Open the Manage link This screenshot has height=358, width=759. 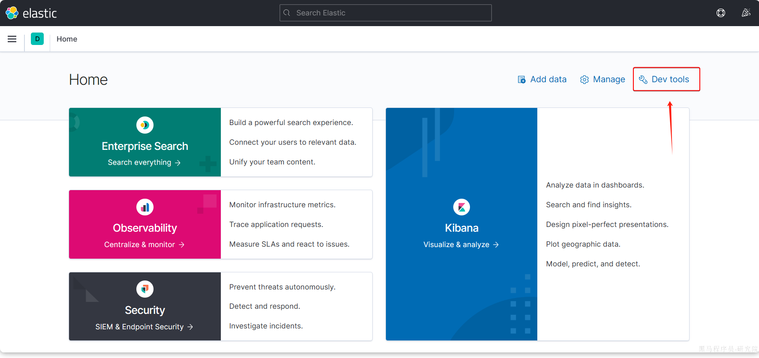pyautogui.click(x=602, y=79)
